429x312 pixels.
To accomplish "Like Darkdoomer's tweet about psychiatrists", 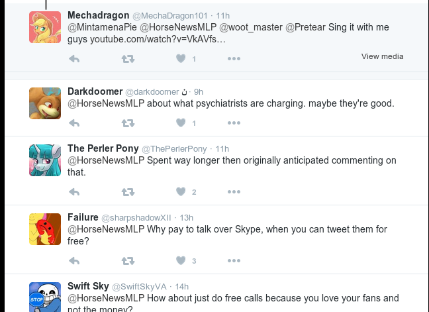I will click(181, 123).
